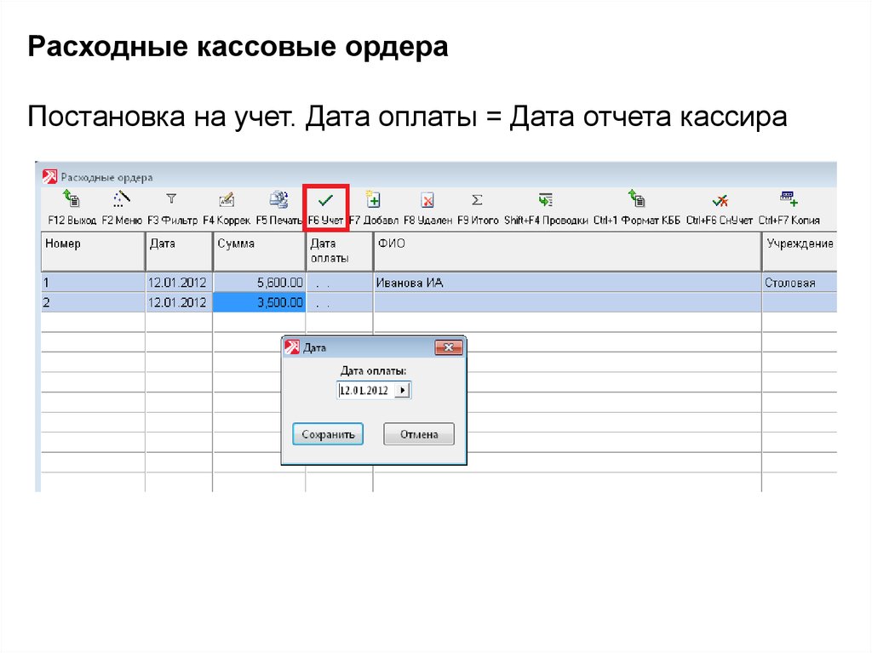This screenshot has width=872, height=653.
Task: Close the Дата dialog window
Action: click(449, 347)
